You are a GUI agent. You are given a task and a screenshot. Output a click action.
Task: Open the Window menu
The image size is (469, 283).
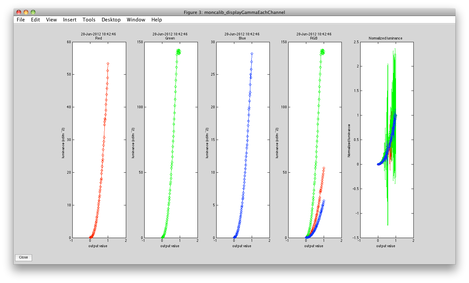[136, 20]
